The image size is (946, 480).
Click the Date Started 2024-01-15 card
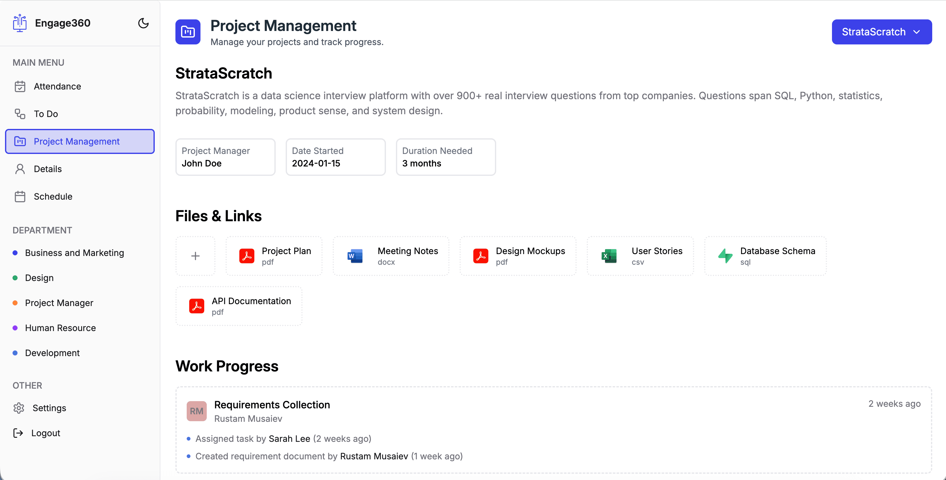pyautogui.click(x=336, y=157)
